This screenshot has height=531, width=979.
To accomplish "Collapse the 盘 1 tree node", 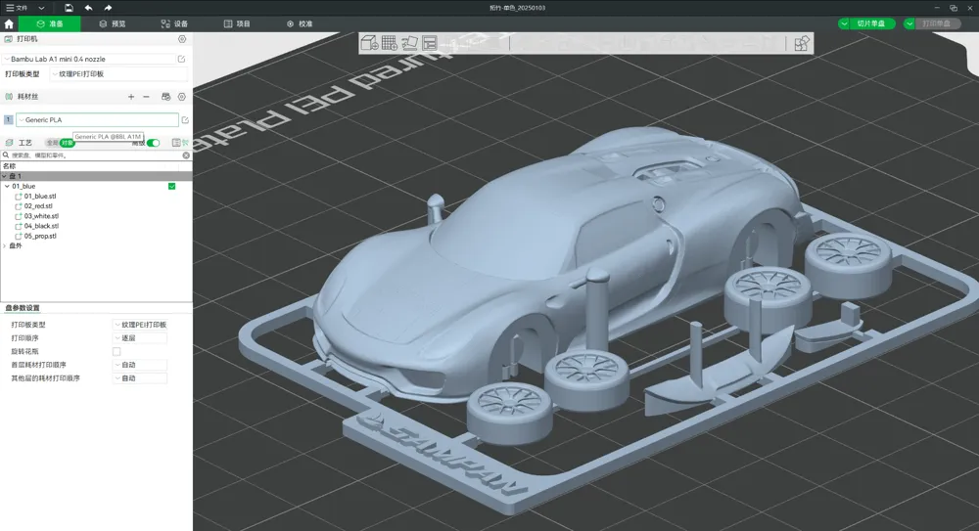I will click(4, 176).
